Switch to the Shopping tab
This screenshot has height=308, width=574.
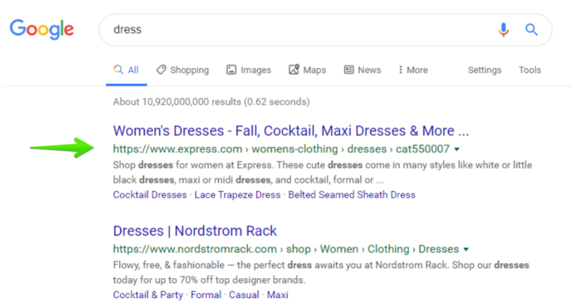pos(182,70)
